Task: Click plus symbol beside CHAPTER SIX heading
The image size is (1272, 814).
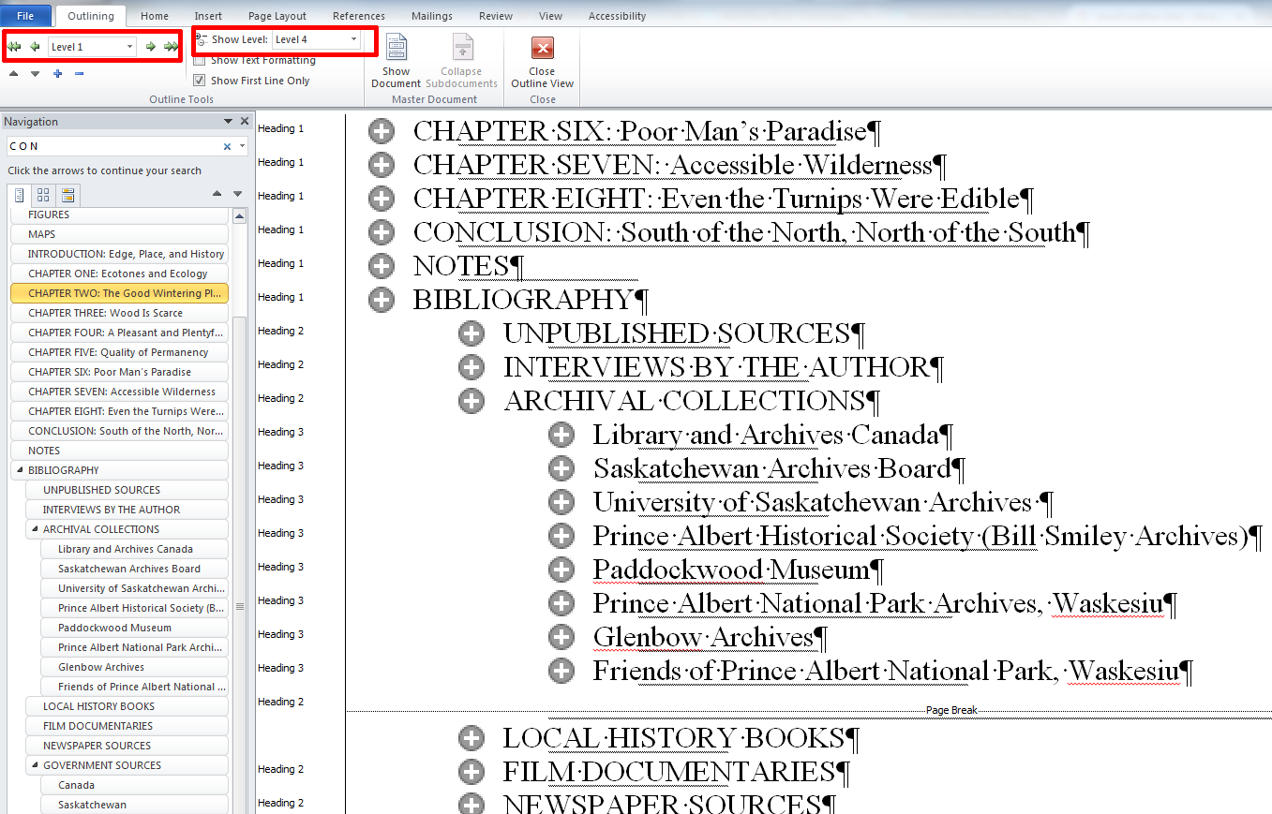Action: click(382, 131)
